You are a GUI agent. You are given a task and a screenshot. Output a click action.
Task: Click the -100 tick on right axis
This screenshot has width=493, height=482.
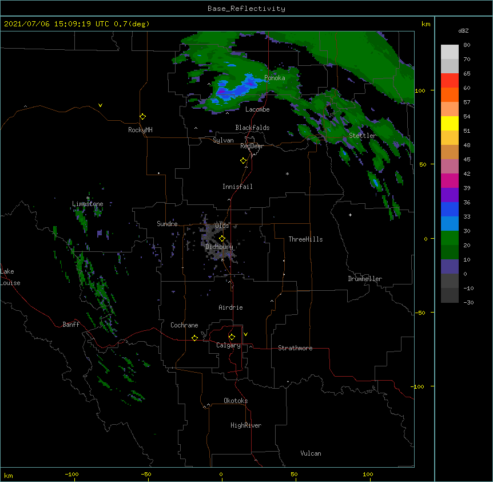[418, 386]
